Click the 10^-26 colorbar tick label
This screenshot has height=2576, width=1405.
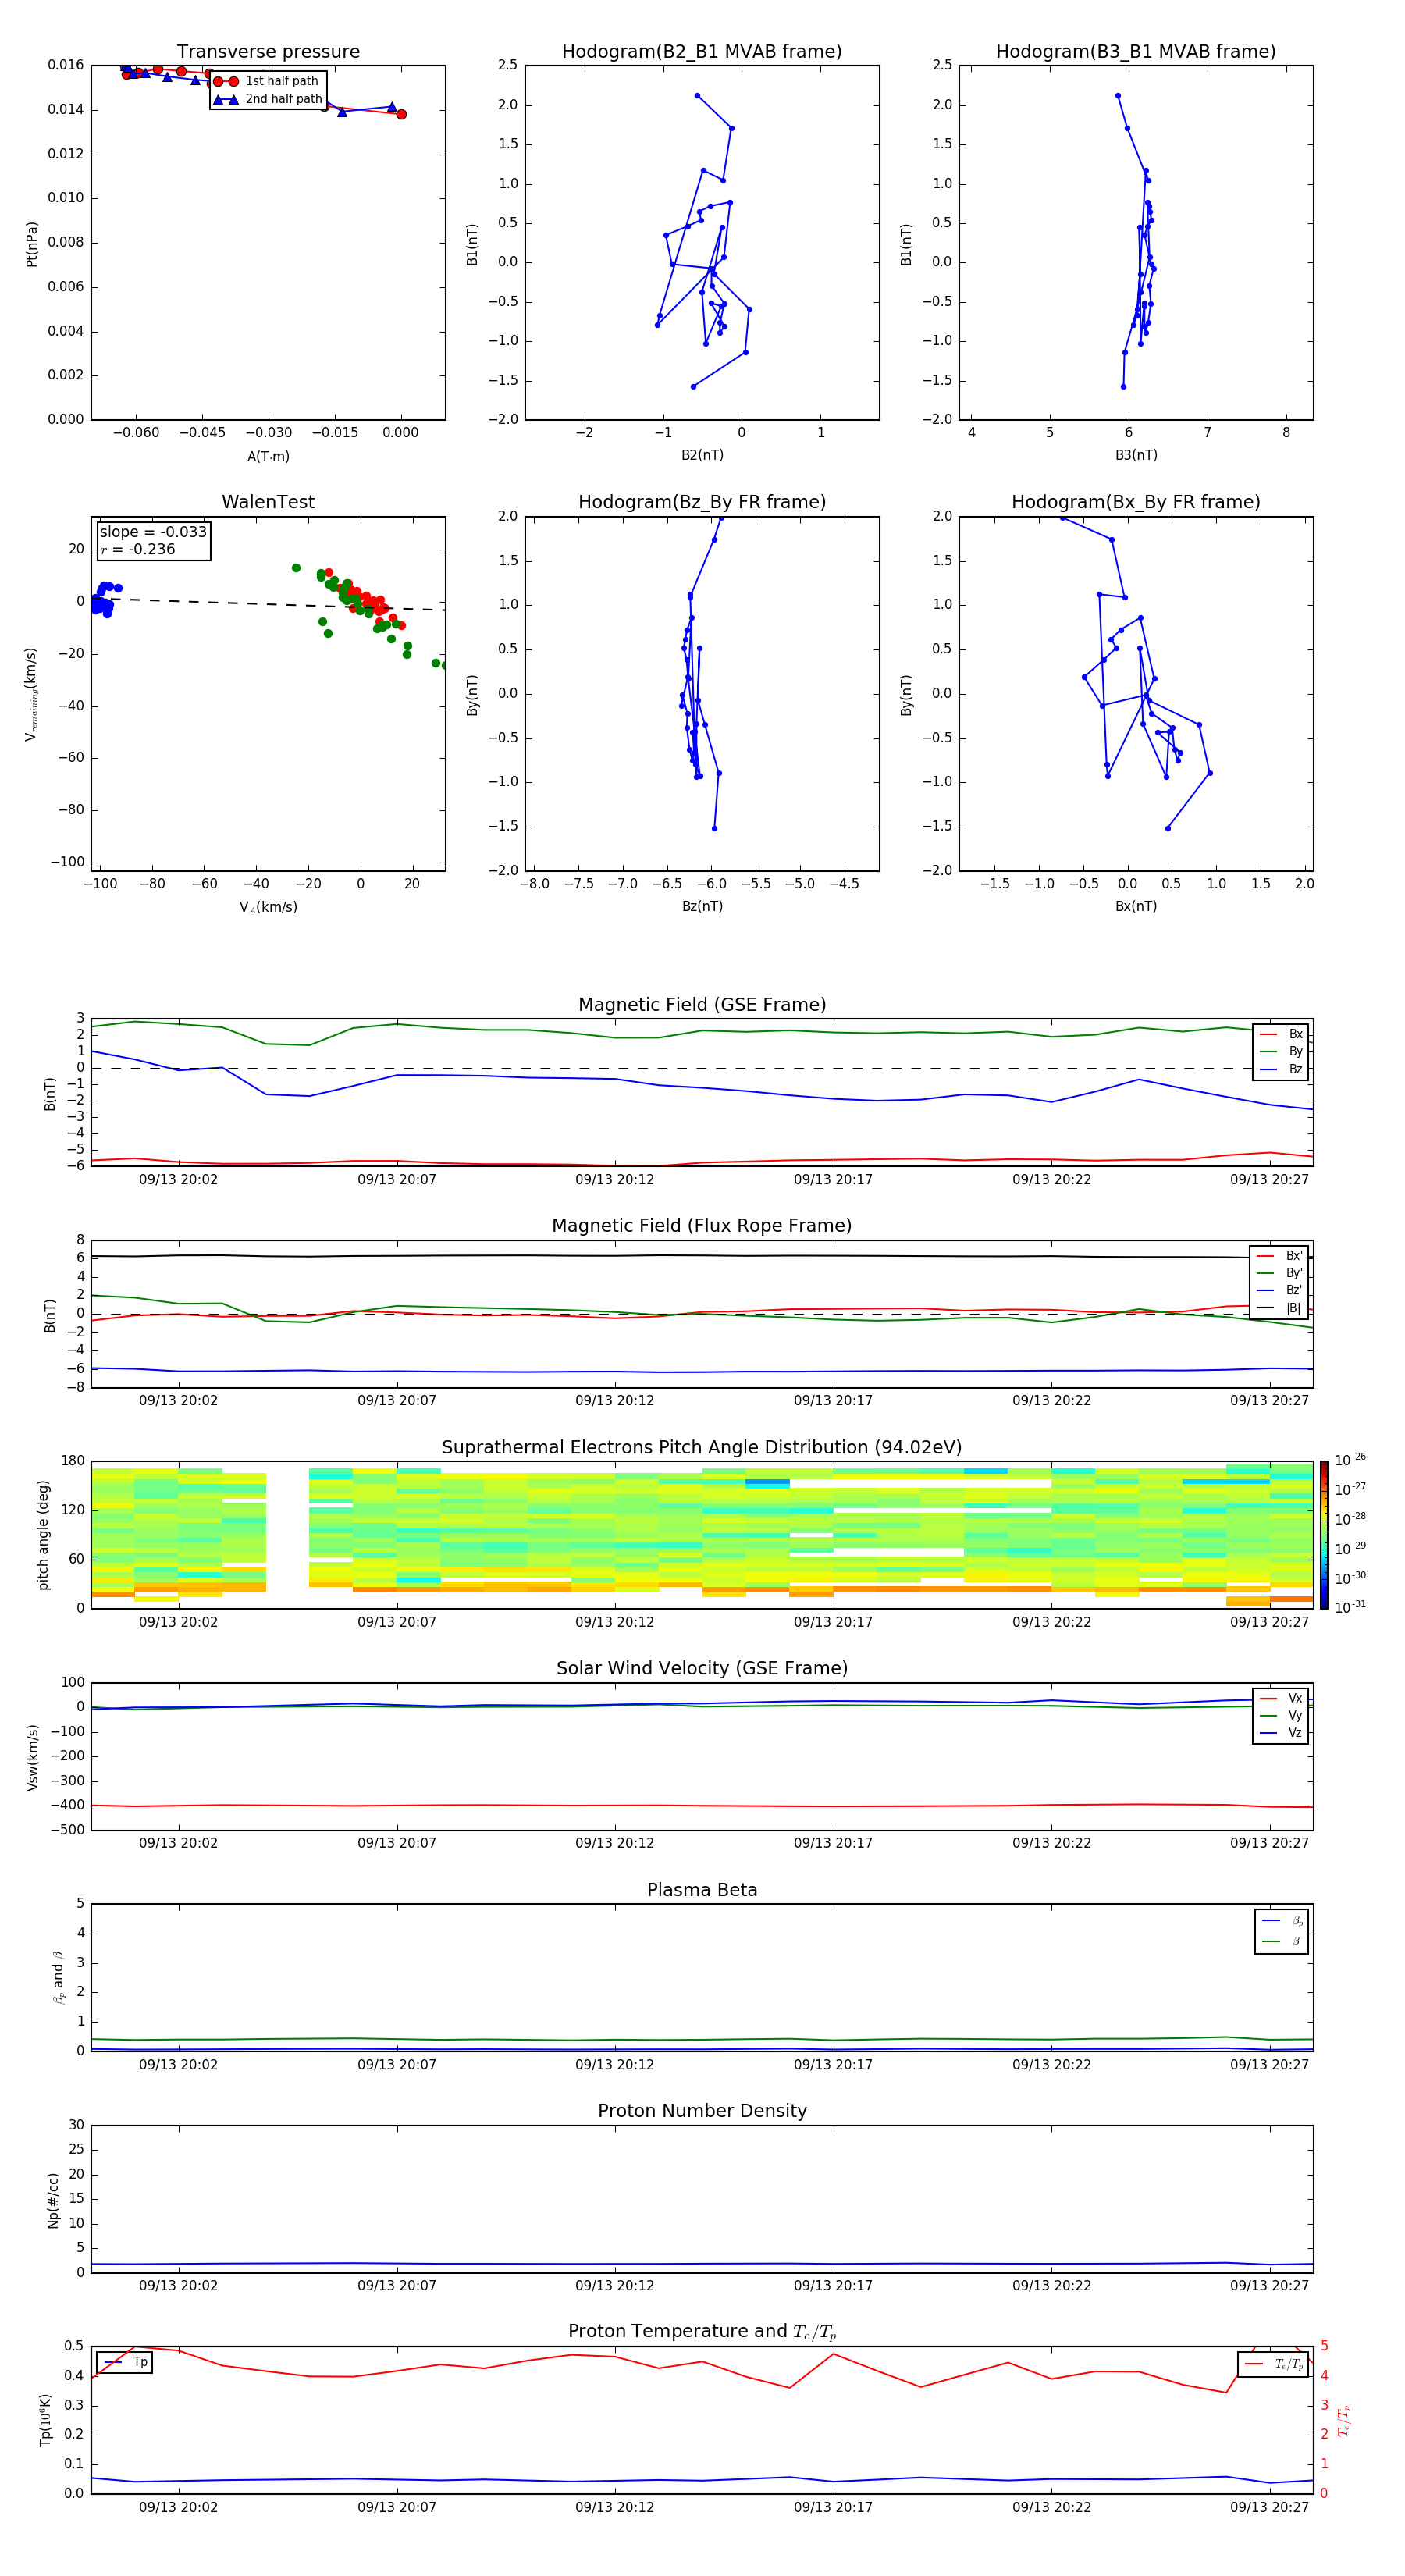click(1350, 1460)
